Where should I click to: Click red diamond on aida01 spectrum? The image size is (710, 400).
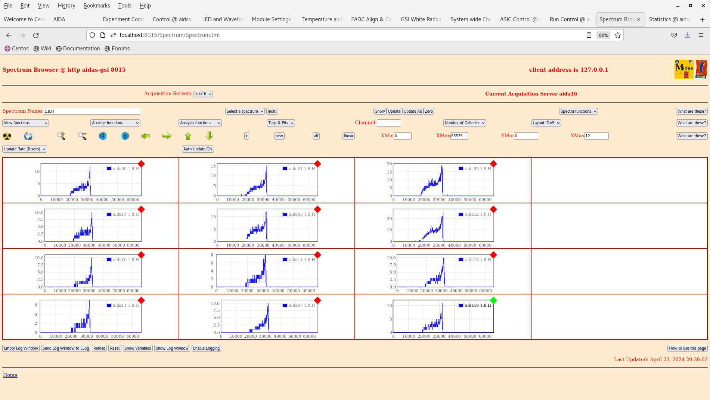point(317,164)
